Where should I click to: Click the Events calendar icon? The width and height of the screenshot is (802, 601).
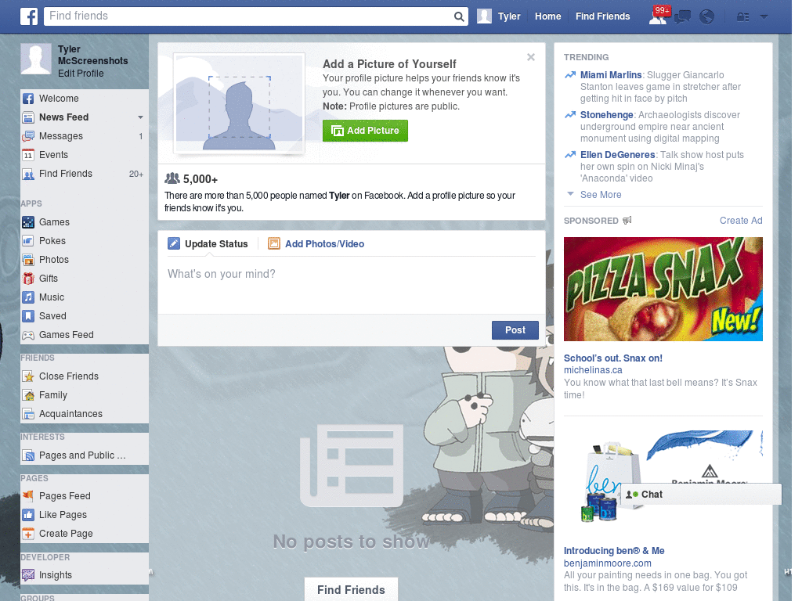tap(28, 155)
